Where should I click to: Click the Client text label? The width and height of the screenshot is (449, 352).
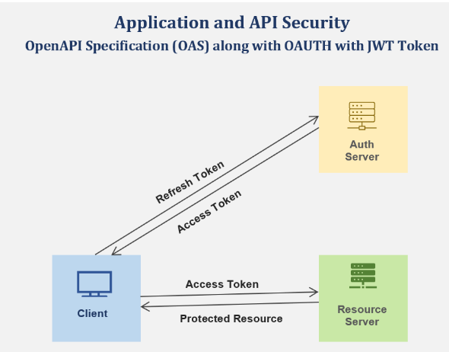[93, 313]
